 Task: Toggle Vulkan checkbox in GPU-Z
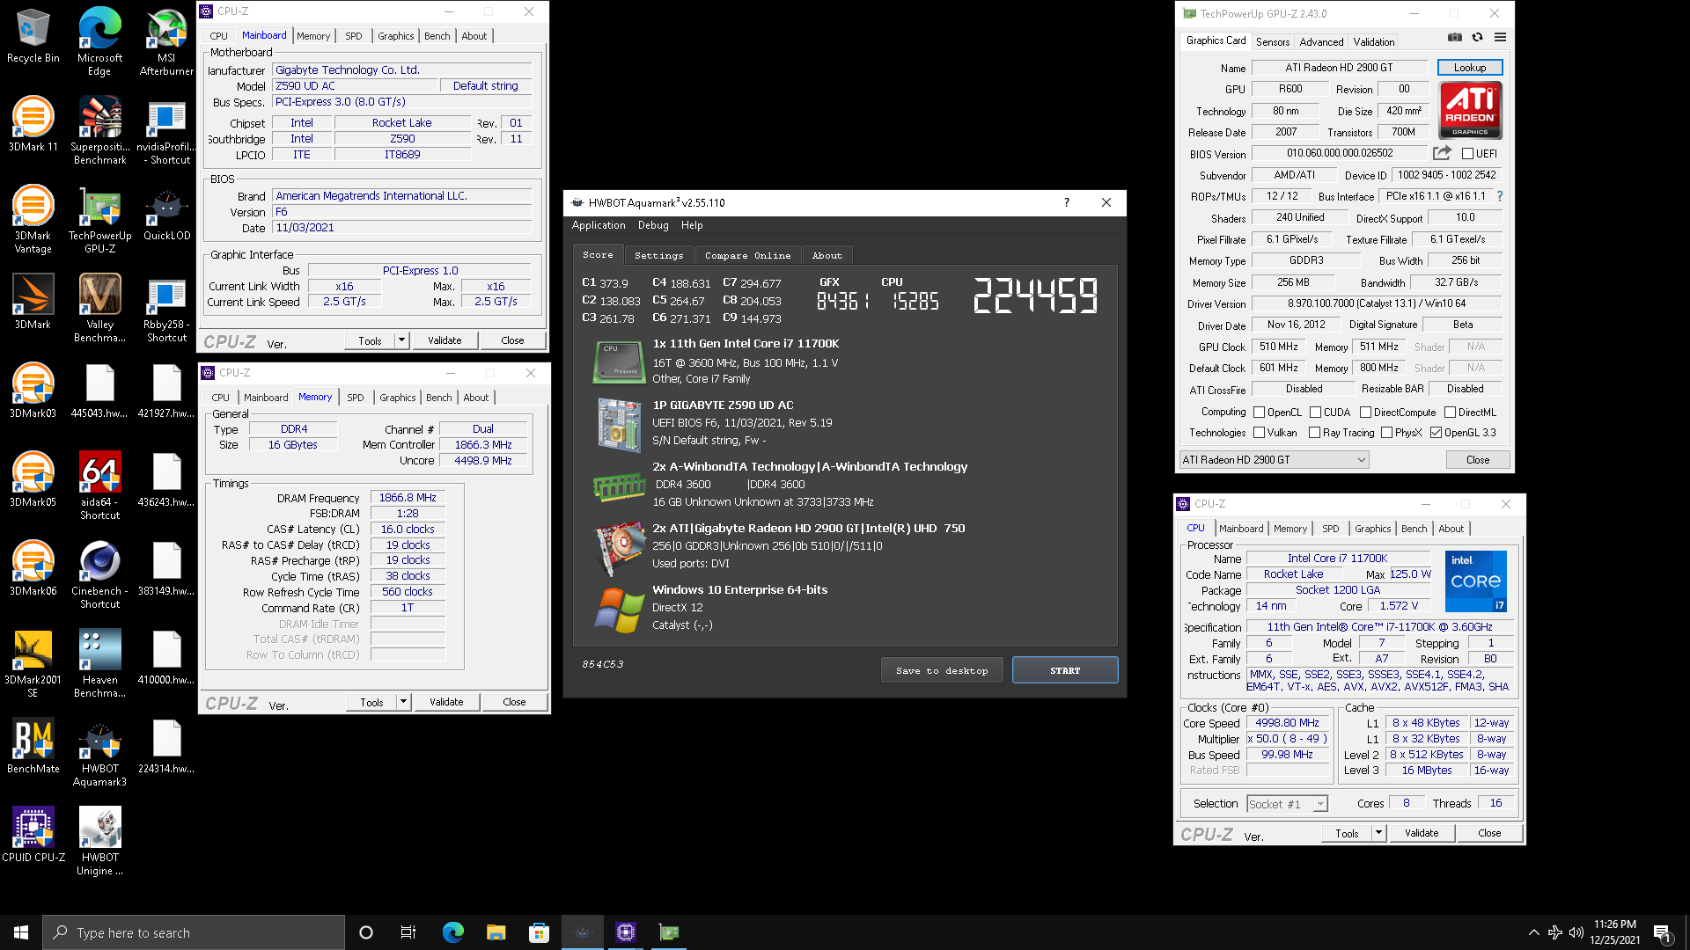point(1260,433)
